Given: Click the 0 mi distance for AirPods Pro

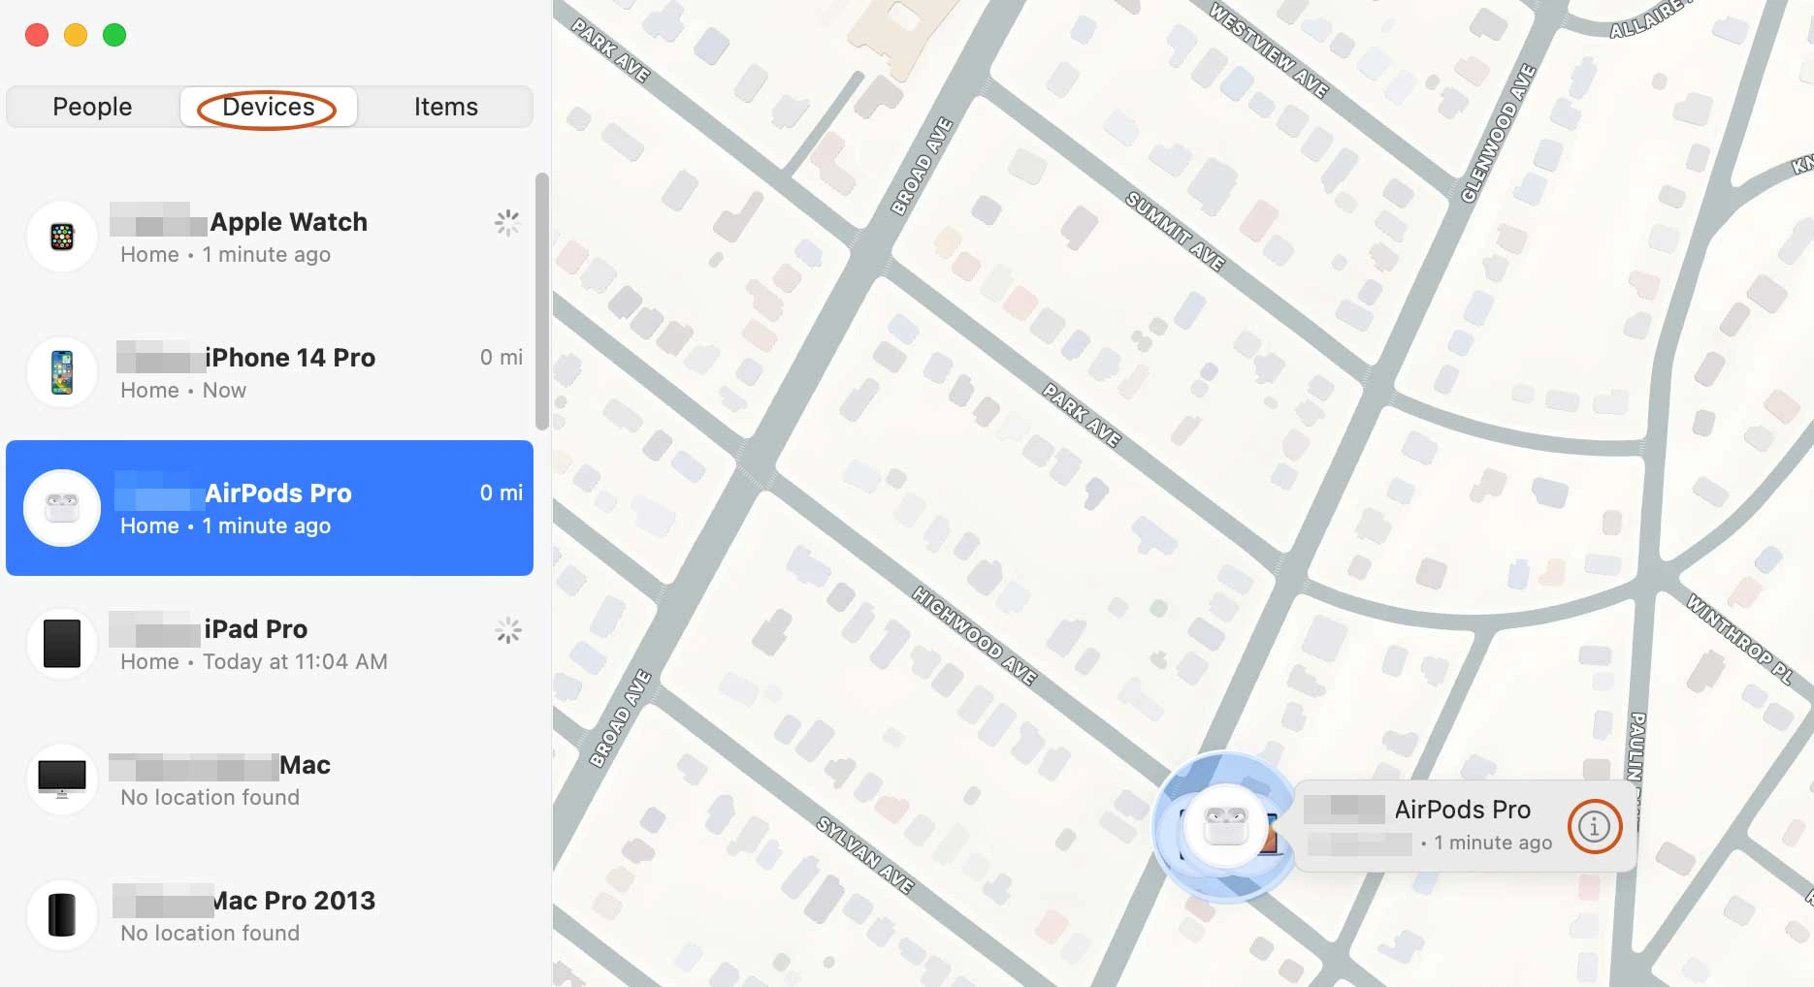Looking at the screenshot, I should tap(502, 493).
